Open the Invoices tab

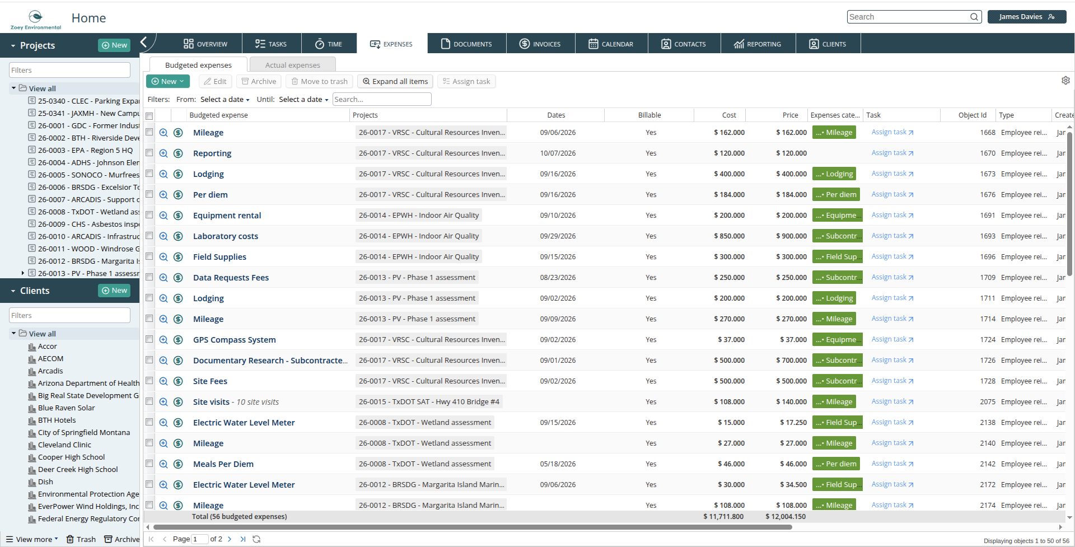click(x=540, y=44)
